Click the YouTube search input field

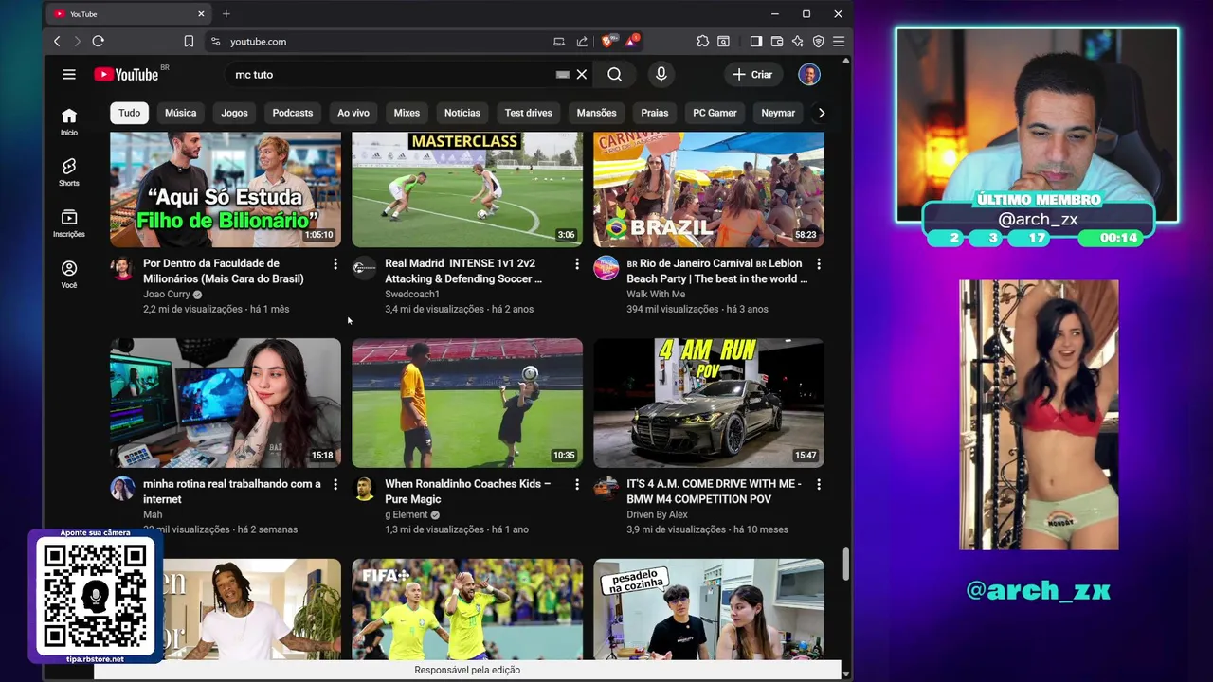389,74
